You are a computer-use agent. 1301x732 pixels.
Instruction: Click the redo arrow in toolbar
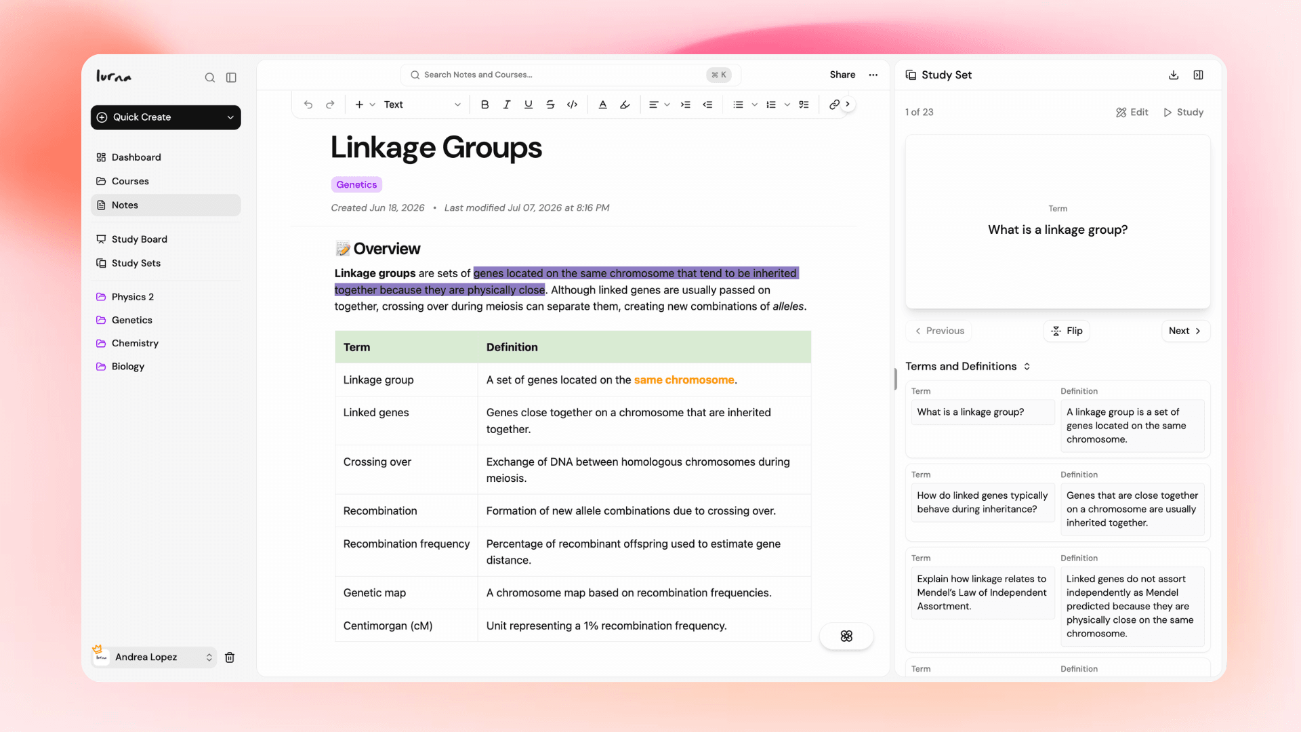pos(330,104)
